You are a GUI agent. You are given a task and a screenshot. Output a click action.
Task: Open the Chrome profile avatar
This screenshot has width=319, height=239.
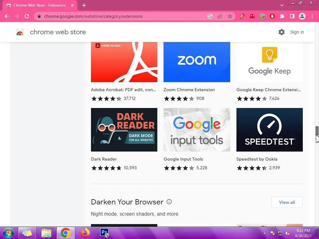tap(302, 16)
